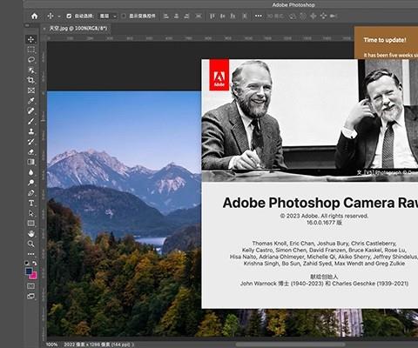Screen dimensions: 418x348
Task: Click the 16.0.0.1677 version text
Action: [324, 223]
